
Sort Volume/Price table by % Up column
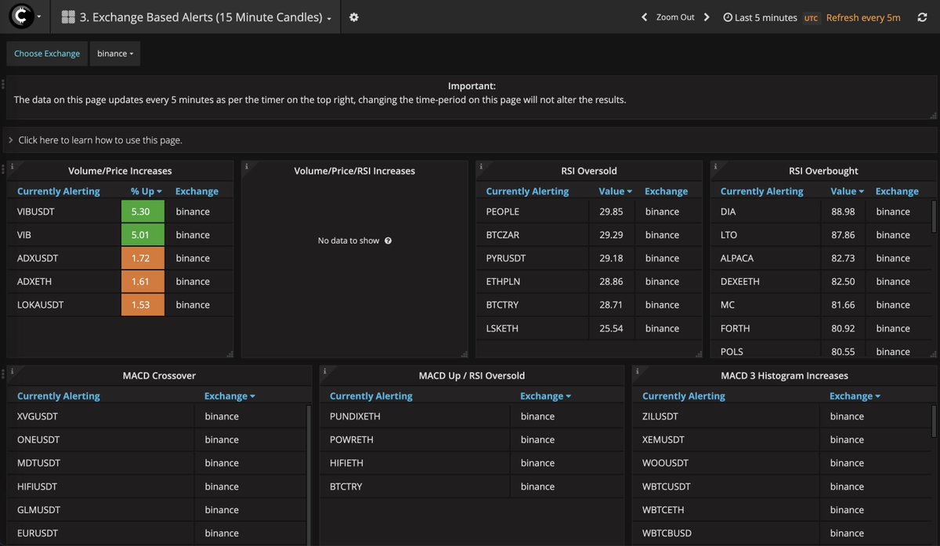tap(146, 191)
